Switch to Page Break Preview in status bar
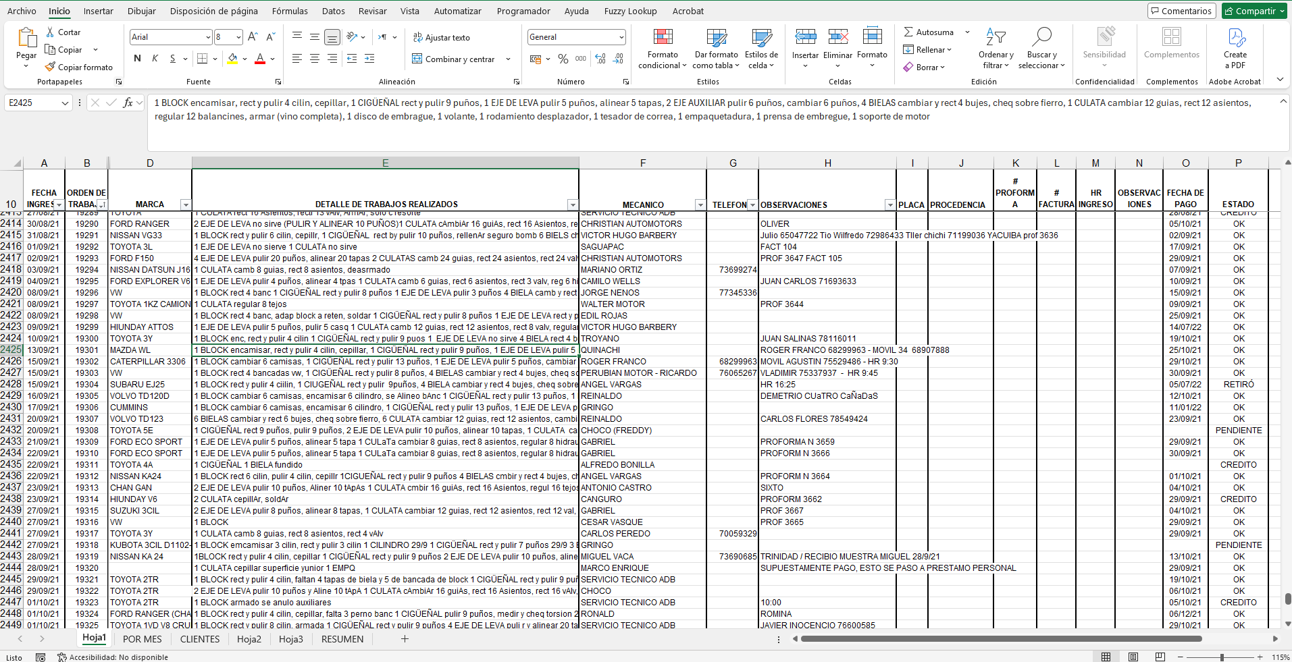The image size is (1292, 662). 1160,657
